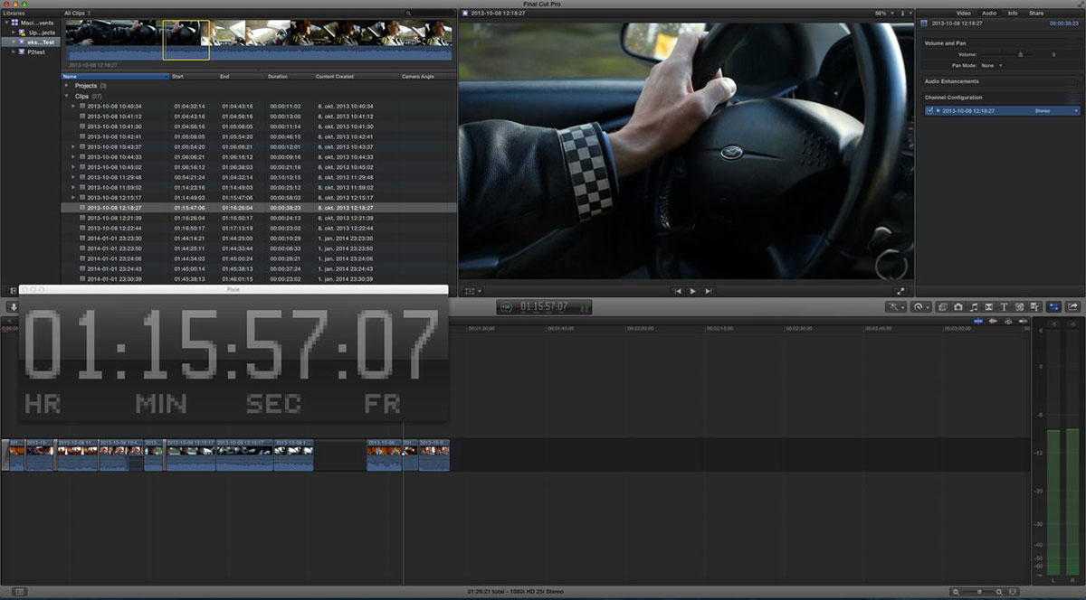This screenshot has width=1086, height=600.
Task: Switch to the Audio inspector tab
Action: point(989,14)
